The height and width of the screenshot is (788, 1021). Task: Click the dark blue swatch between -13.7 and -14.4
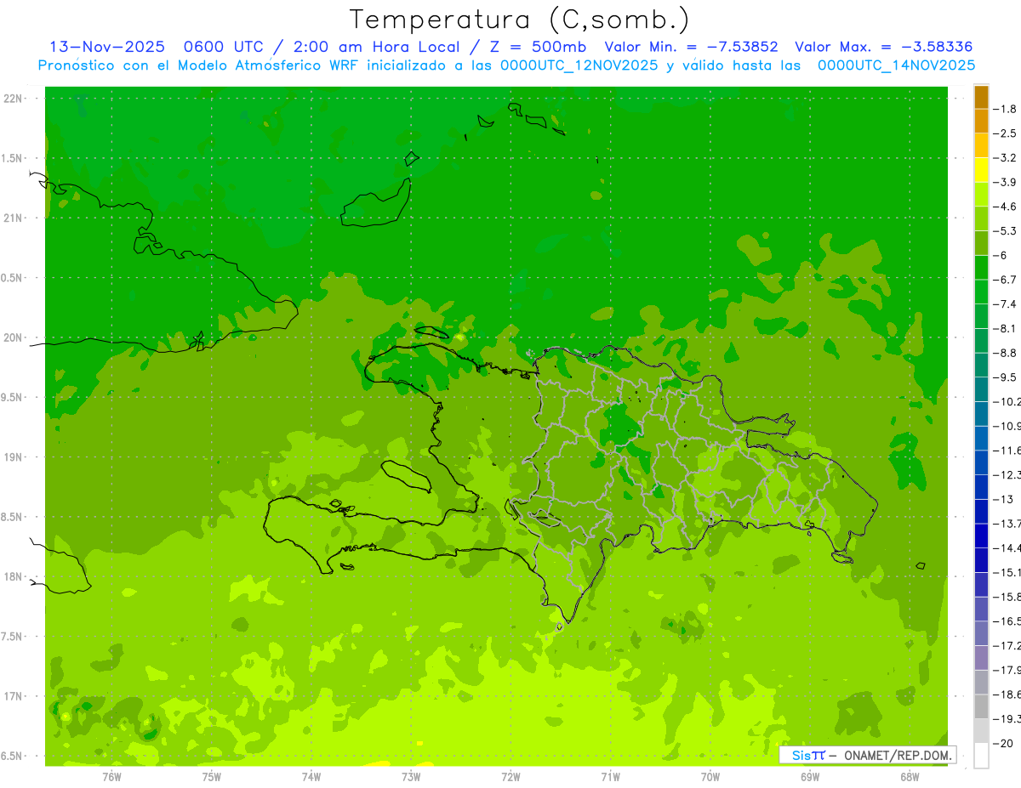click(981, 536)
